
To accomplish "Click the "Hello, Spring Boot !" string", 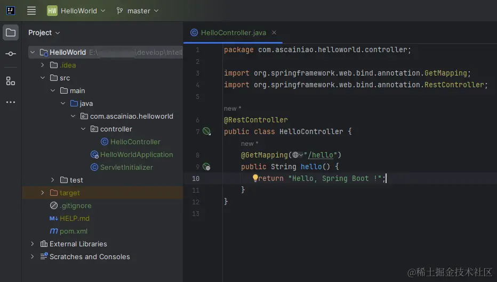I will pyautogui.click(x=335, y=178).
